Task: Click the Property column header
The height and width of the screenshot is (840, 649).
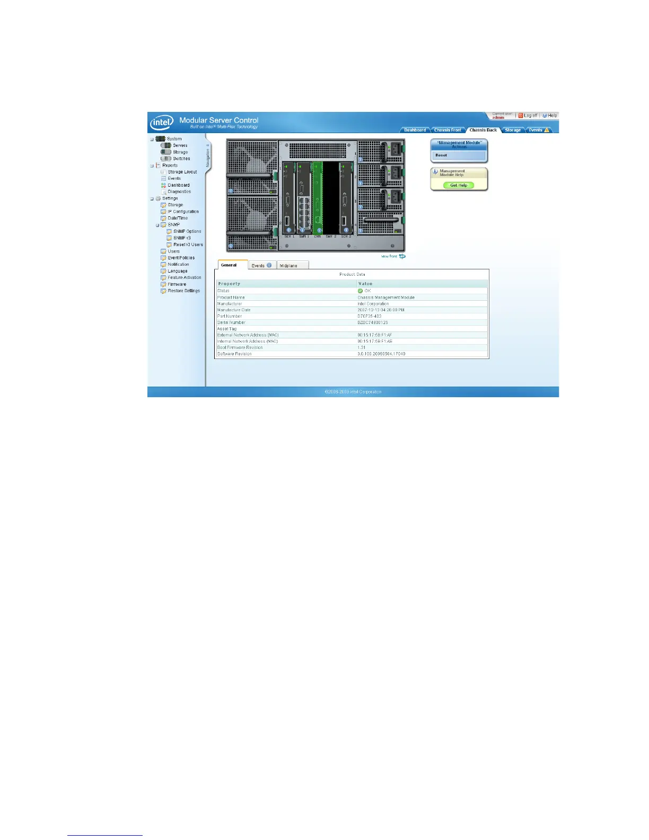Action: pyautogui.click(x=286, y=284)
